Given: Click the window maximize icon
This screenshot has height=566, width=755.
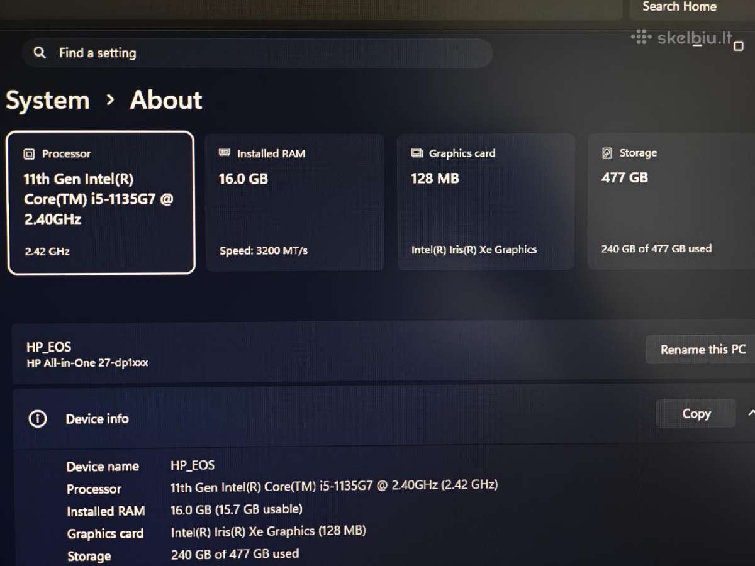Looking at the screenshot, I should 739,47.
